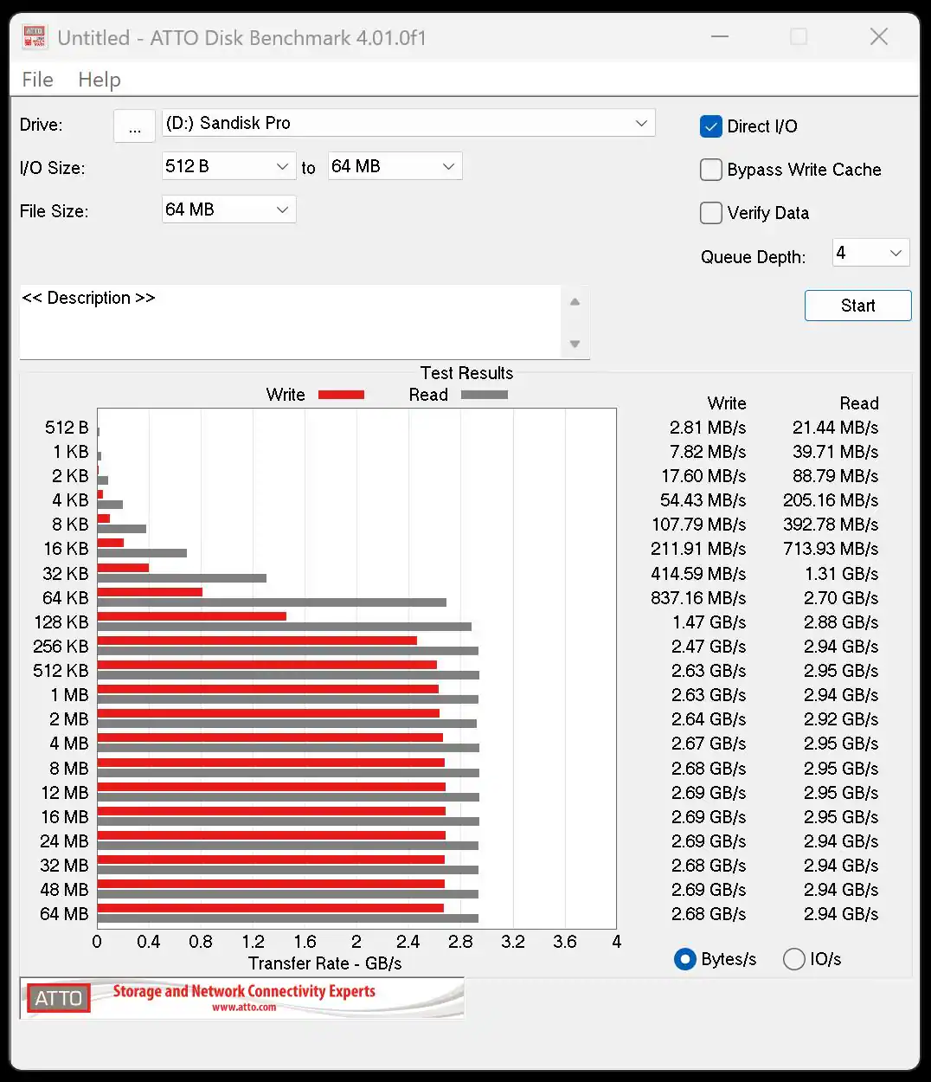Click the ATTO app icon in title bar
Viewport: 931px width, 1082px height.
[x=35, y=37]
